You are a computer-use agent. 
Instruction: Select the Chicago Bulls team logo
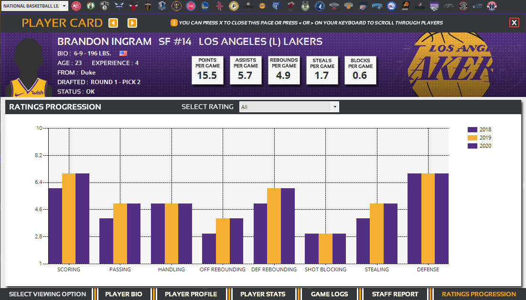(x=133, y=6)
